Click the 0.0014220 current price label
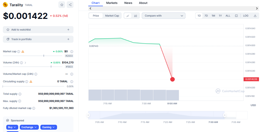 [251, 79]
